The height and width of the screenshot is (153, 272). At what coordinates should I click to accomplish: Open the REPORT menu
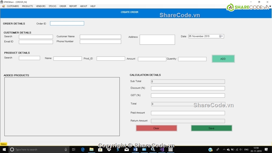[73, 6]
